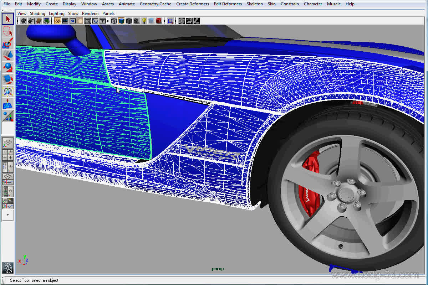Select the Move tool with cone icon

tap(8, 55)
